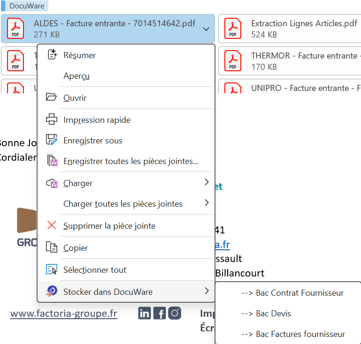The image size is (361, 344).
Task: Open the Instagram icon in signature
Action: point(175,313)
